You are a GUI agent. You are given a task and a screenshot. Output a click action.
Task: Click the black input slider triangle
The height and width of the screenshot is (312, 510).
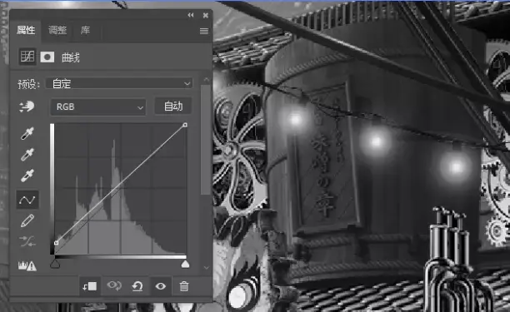(55, 264)
